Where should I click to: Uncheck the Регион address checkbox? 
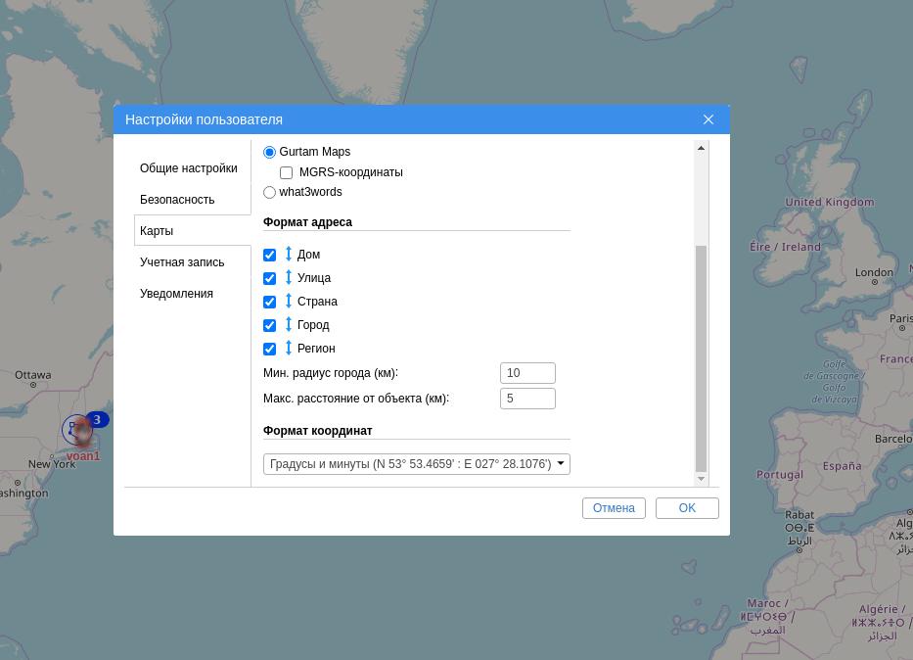[270, 349]
